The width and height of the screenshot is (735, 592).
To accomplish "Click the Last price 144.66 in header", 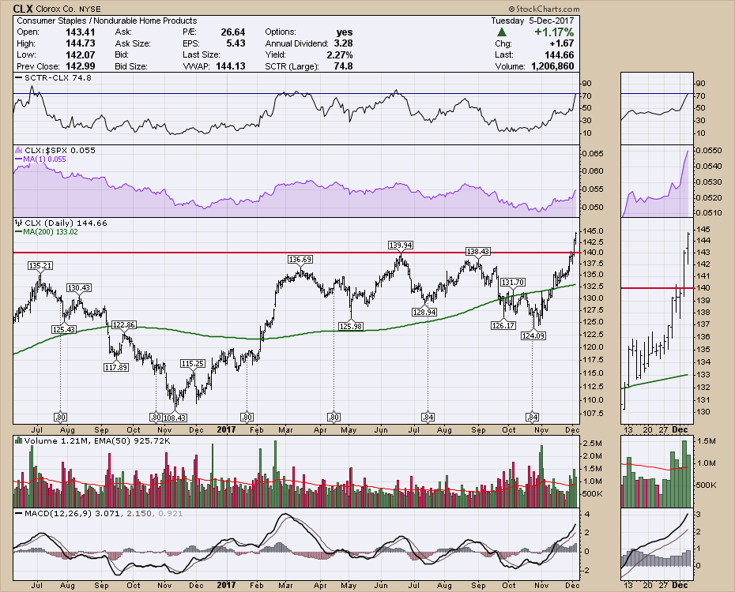I will click(560, 54).
